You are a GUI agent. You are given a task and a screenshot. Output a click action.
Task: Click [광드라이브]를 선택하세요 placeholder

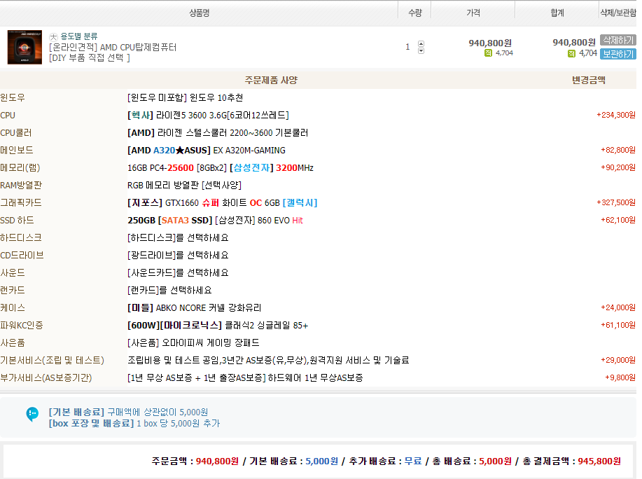pyautogui.click(x=178, y=255)
